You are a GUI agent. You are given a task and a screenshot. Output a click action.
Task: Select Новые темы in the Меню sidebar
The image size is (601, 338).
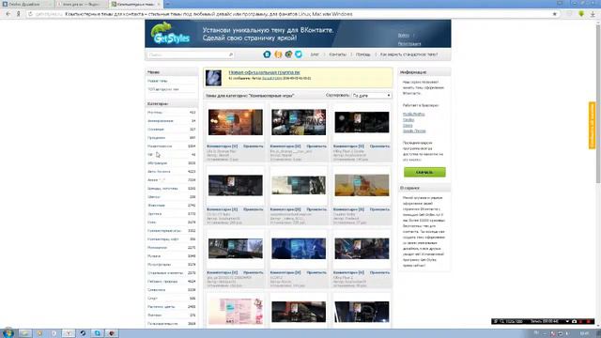click(x=158, y=81)
